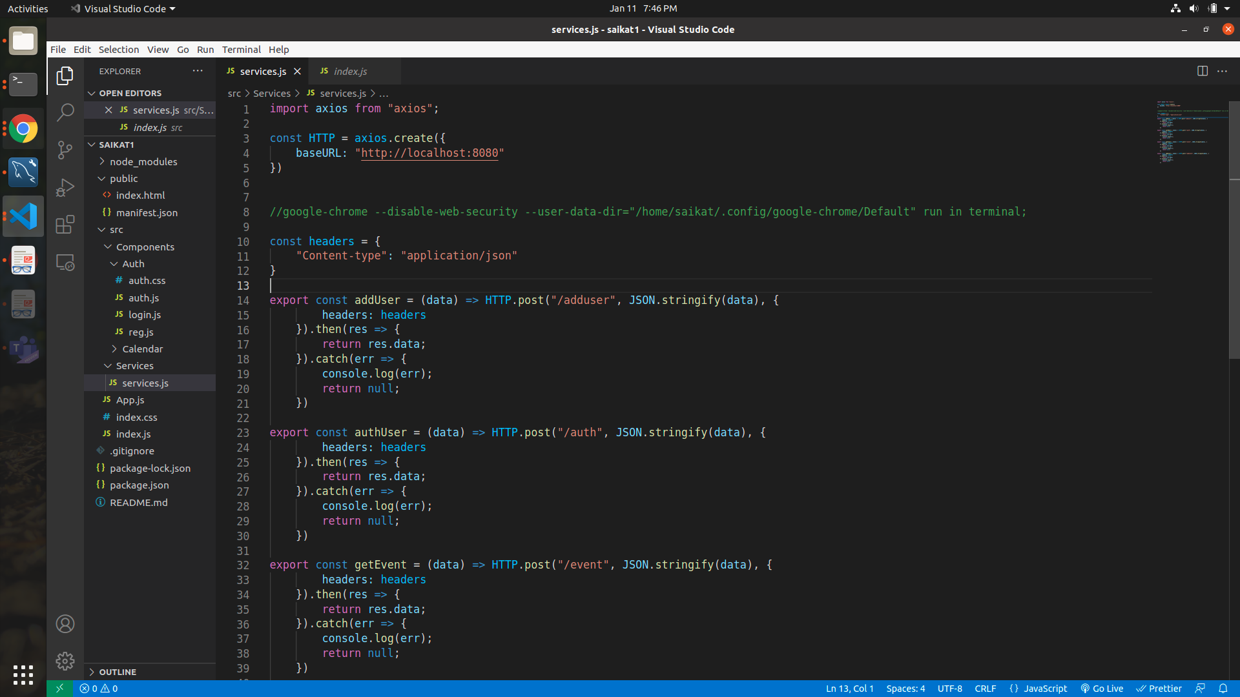
Task: Open the Terminal menu
Action: 241,49
